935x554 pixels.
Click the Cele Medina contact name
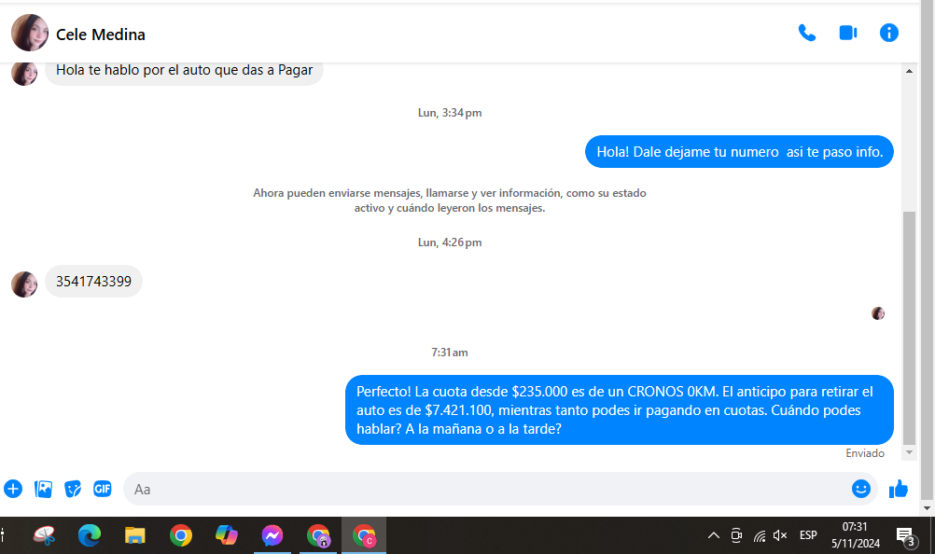point(101,35)
